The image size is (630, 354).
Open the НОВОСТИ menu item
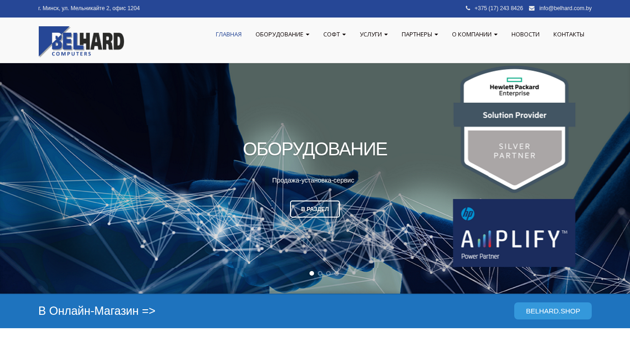525,35
